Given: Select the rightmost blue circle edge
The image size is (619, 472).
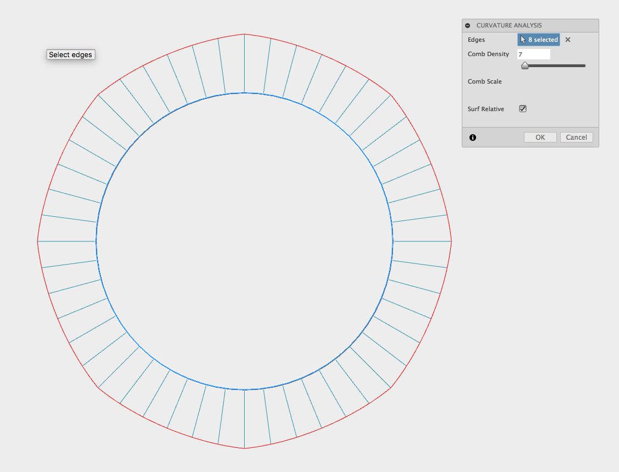Looking at the screenshot, I should coord(393,241).
